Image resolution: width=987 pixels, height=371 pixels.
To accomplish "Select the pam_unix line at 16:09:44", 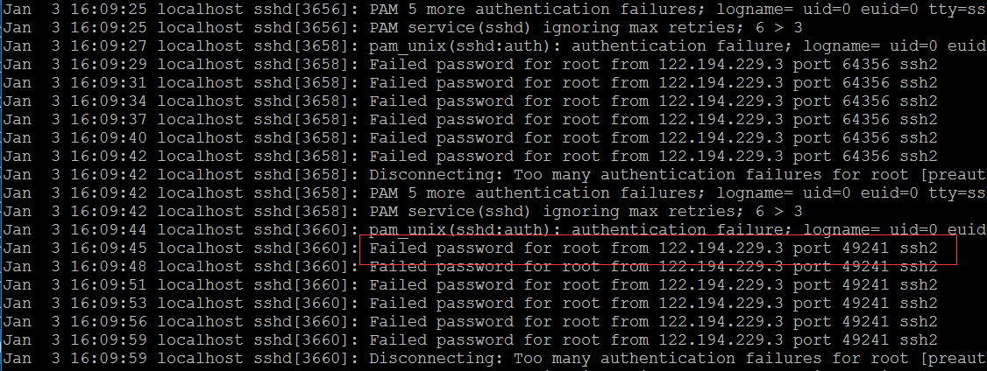I will click(494, 229).
